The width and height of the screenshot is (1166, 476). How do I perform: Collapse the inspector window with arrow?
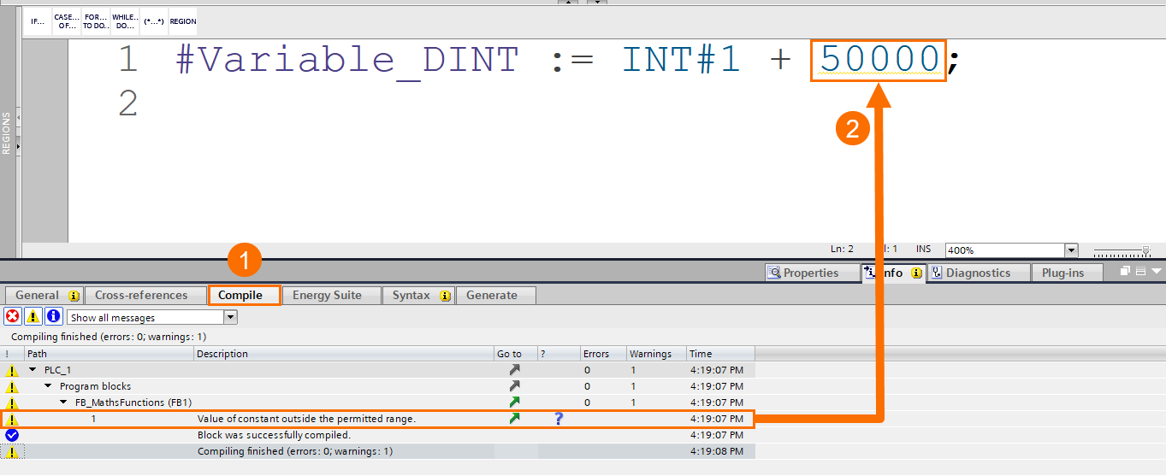(1157, 272)
